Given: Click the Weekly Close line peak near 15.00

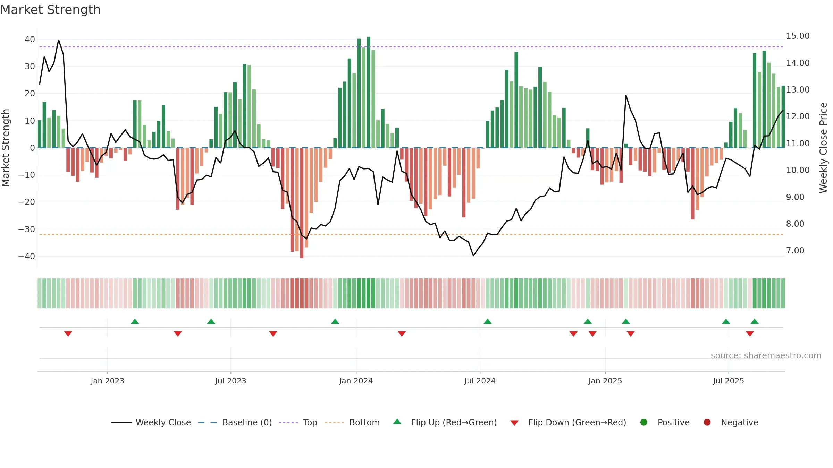Looking at the screenshot, I should tap(58, 40).
